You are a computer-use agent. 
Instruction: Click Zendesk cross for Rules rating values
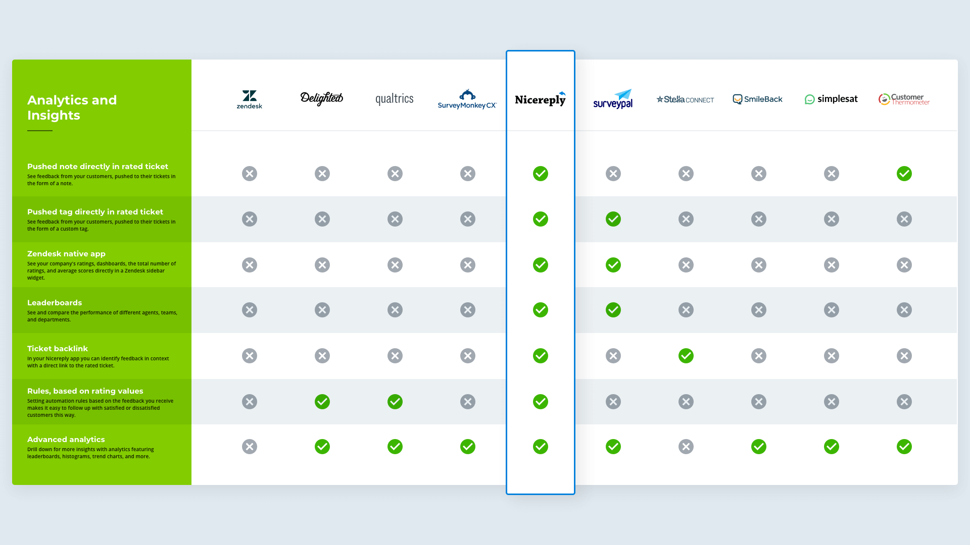250,402
